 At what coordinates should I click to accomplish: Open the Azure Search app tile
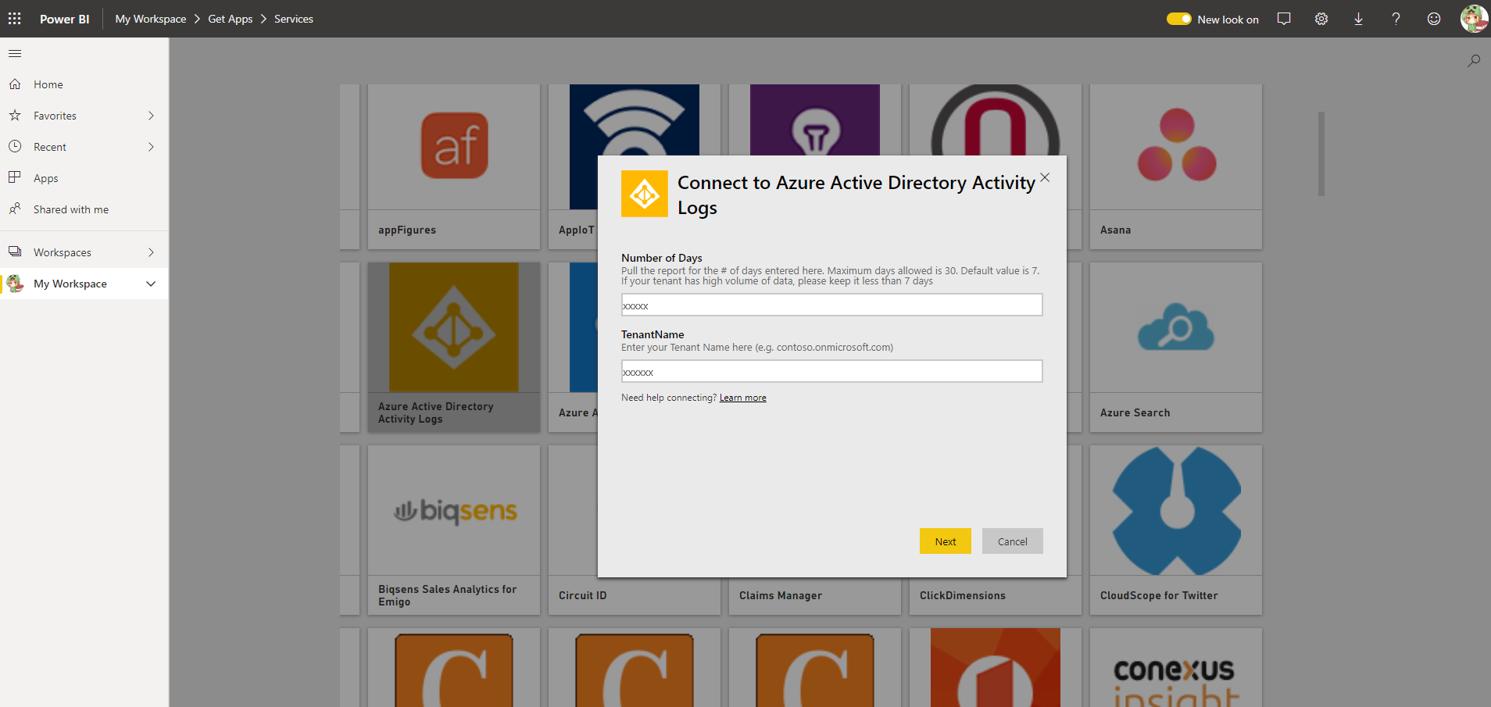(1176, 347)
